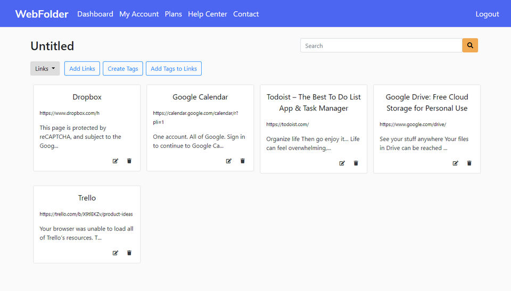Delete the Google Drive link card
The image size is (511, 291).
coord(469,163)
